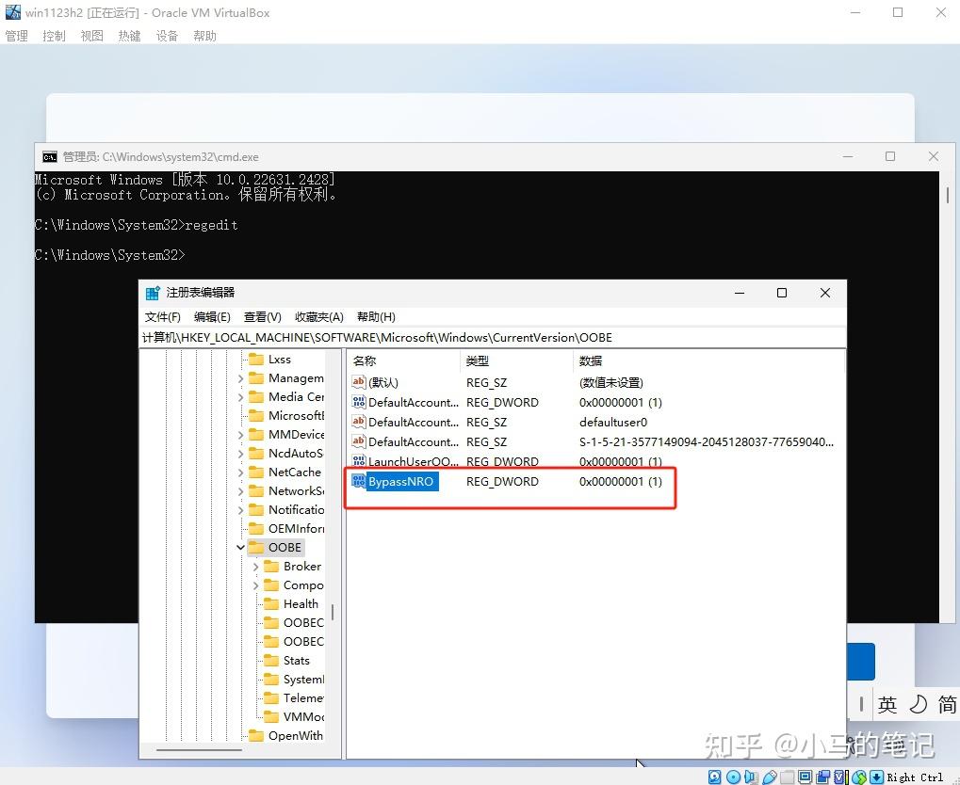Open the 设备 menu in VirtualBox
The height and width of the screenshot is (785, 960).
pos(167,36)
